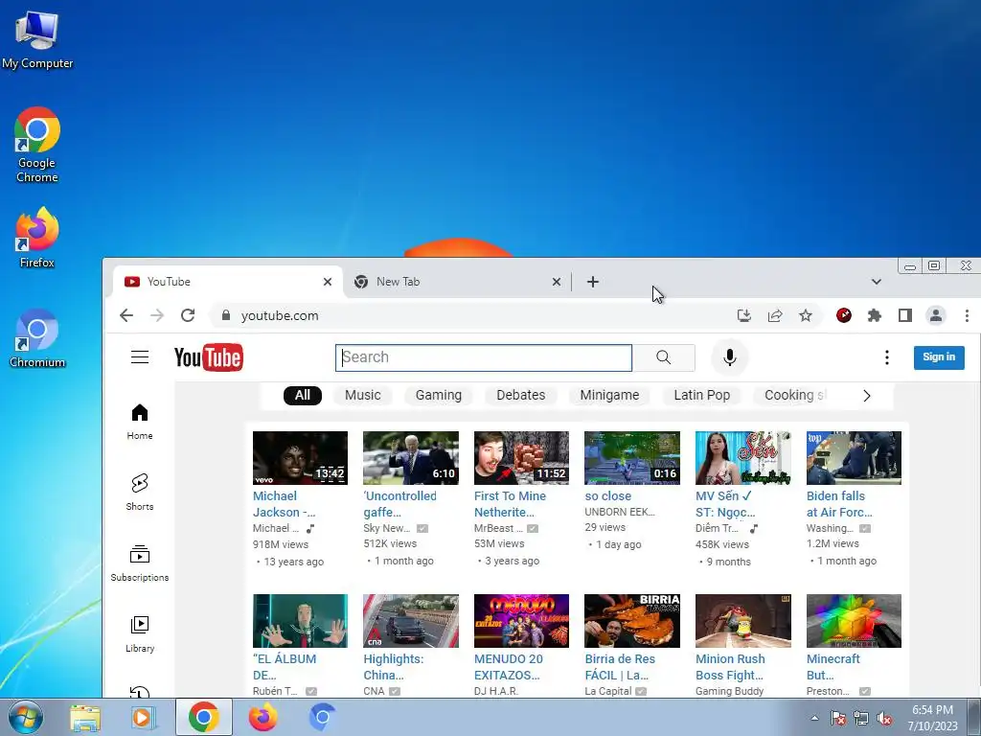Open Chrome's three-dot menu
This screenshot has width=981, height=736.
pos(968,315)
